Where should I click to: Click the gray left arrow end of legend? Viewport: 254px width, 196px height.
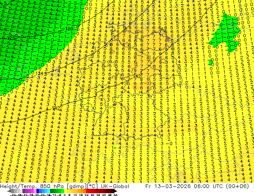tap(9, 191)
